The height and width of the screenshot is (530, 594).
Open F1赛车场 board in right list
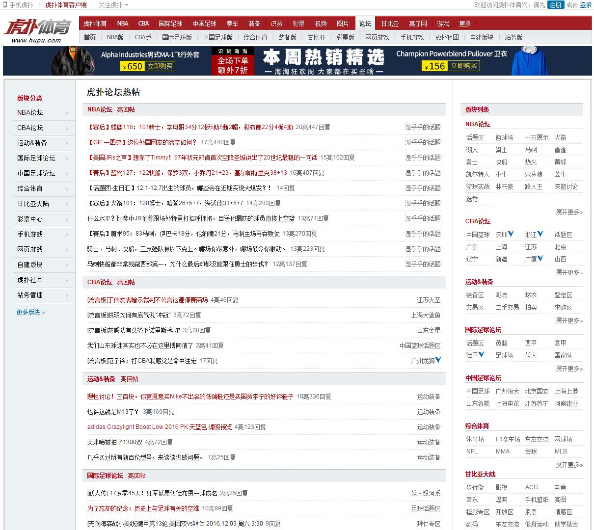[508, 439]
